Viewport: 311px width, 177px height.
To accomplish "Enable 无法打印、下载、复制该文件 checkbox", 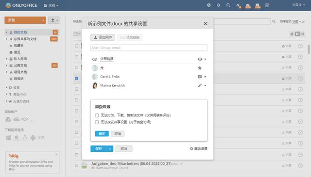I will (97, 115).
